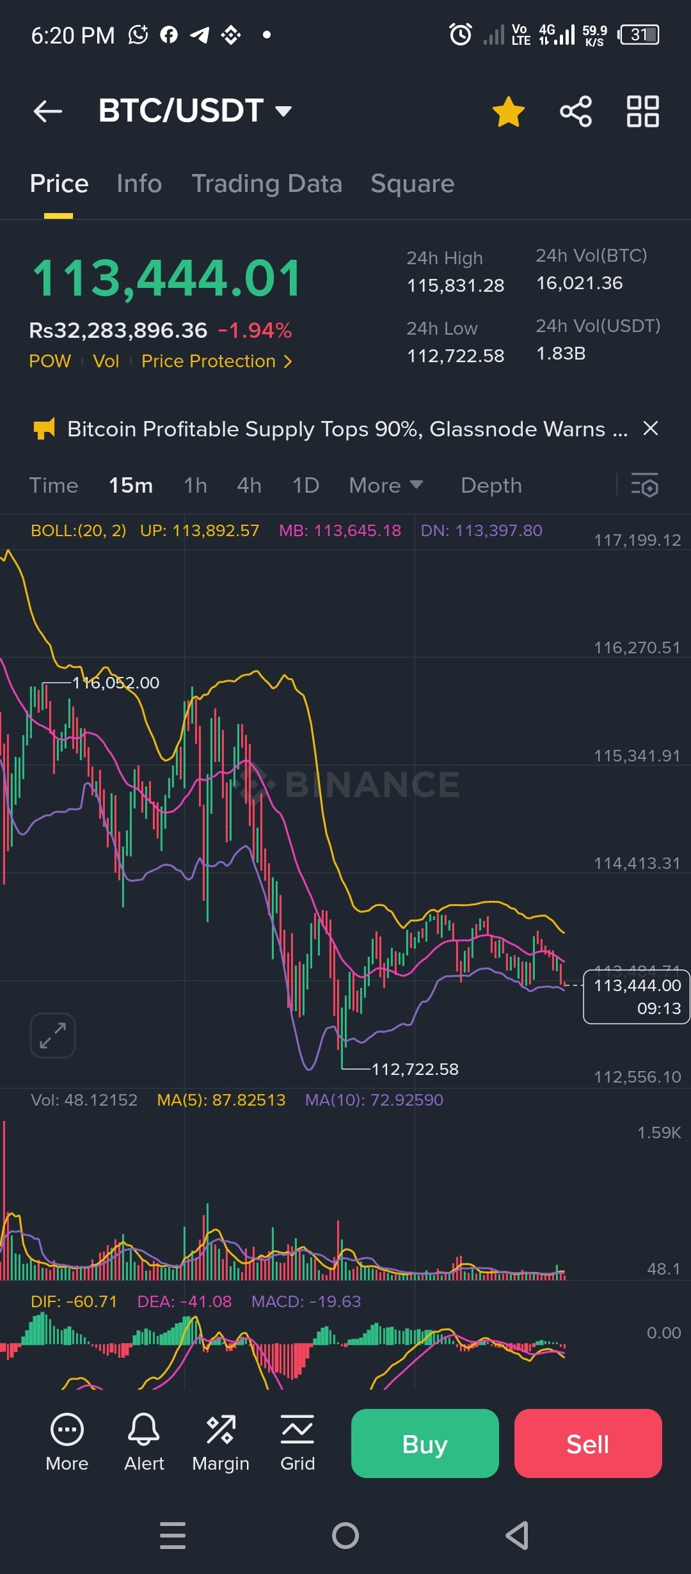The image size is (691, 1574).
Task: Select the 4h chart interval
Action: [x=249, y=486]
